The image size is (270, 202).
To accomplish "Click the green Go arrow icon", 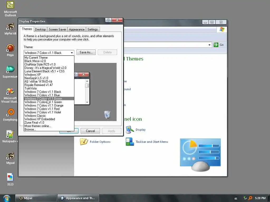I will 216,45.
